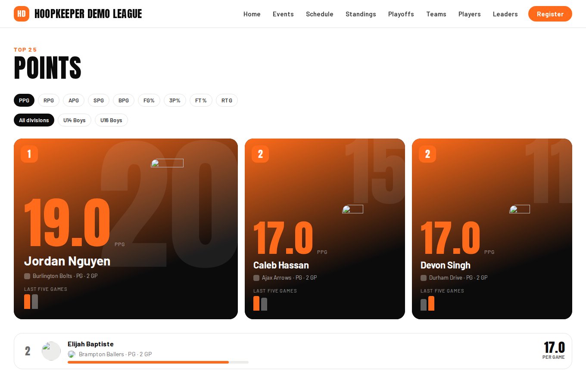Click Durham Drive team logo square
Viewport: 586px width, 370px height.
click(x=424, y=278)
